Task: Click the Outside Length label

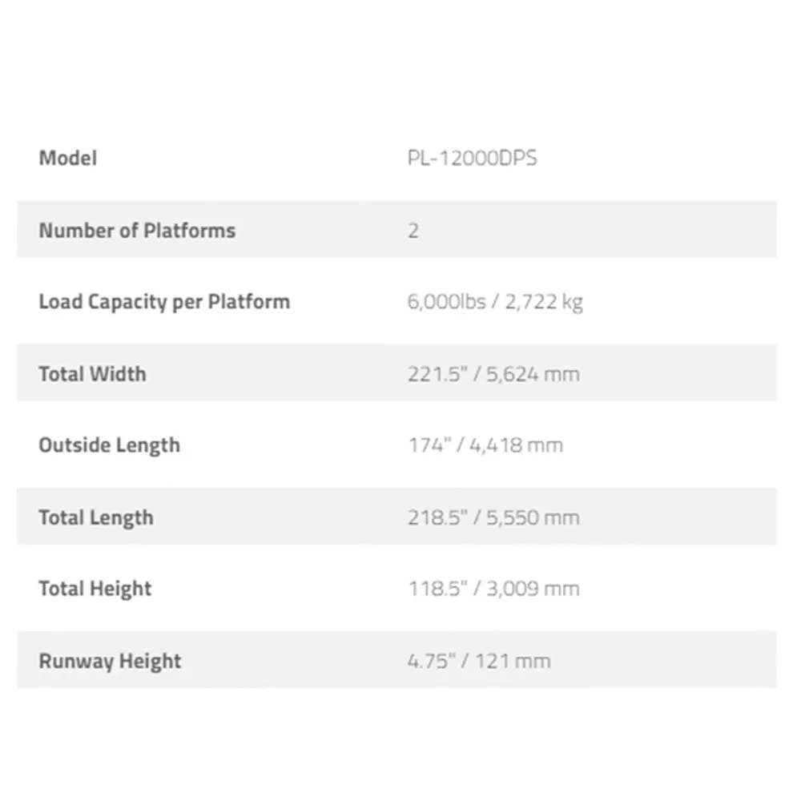Action: (109, 445)
